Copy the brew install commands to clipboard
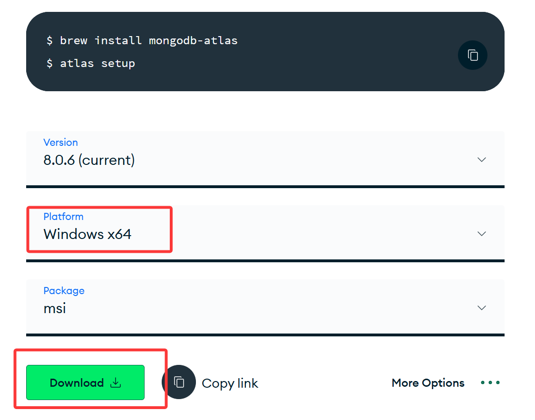The height and width of the screenshot is (420, 535). coord(472,55)
